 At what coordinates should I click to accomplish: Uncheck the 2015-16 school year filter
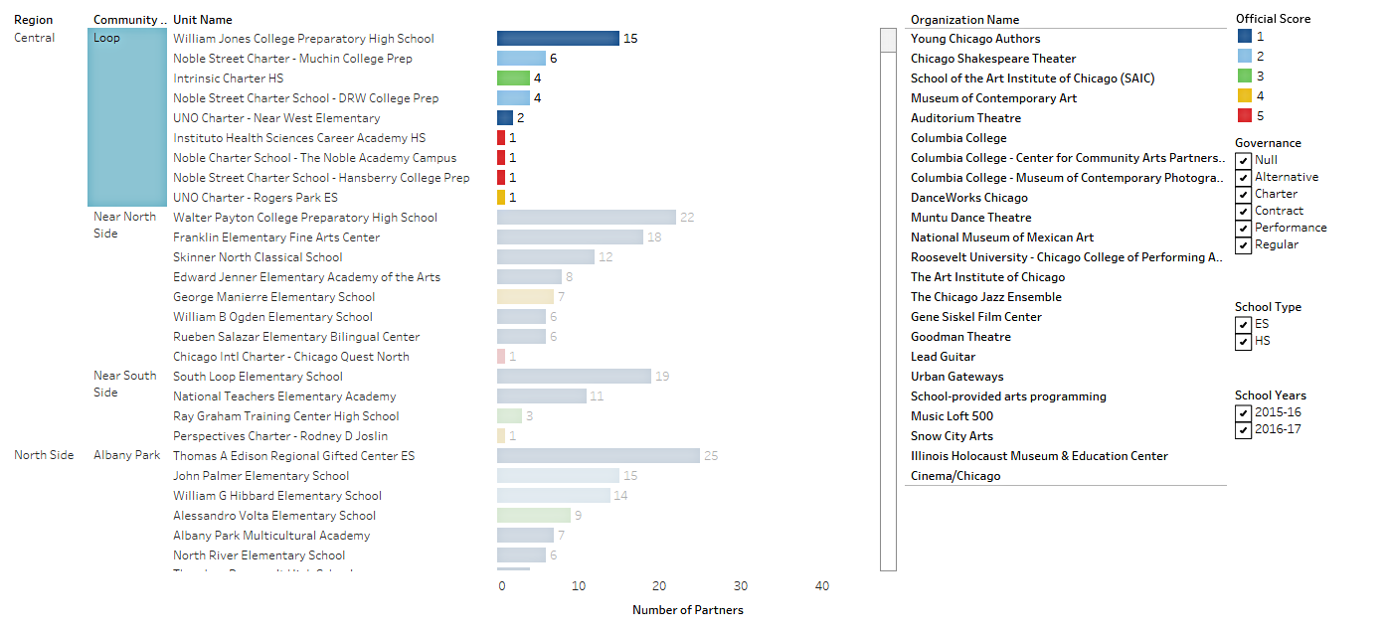point(1244,411)
